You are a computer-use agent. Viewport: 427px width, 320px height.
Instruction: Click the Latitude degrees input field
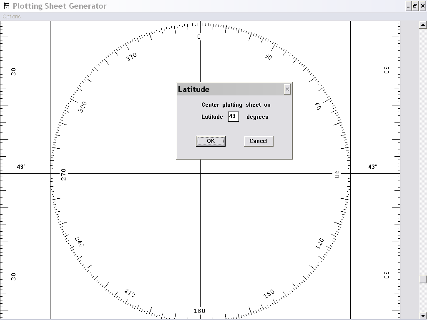pos(233,117)
